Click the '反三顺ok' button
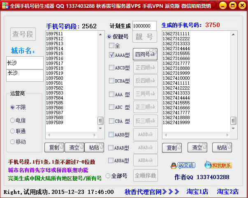 point(145,121)
